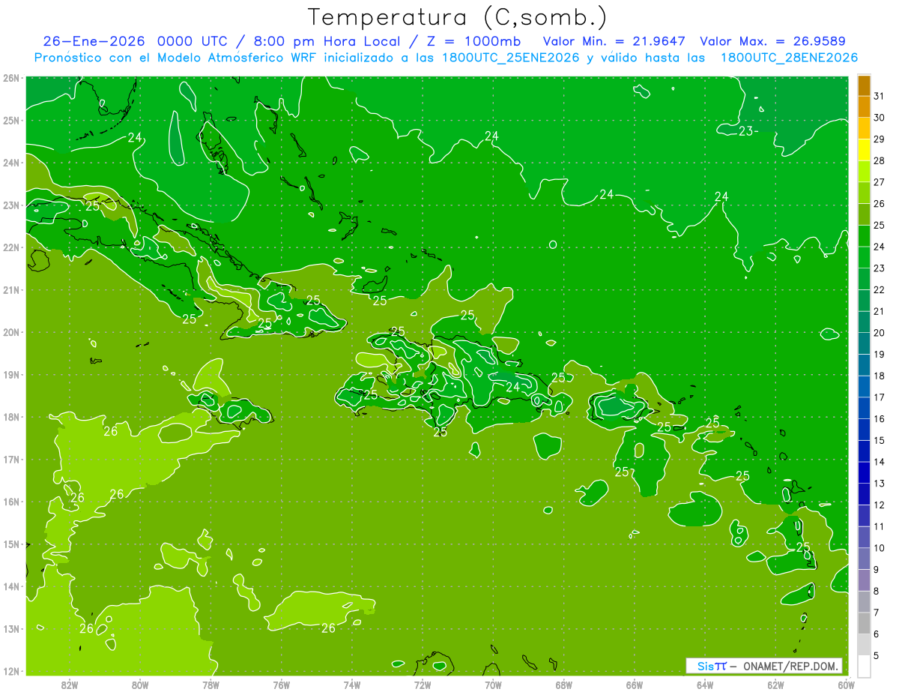The width and height of the screenshot is (899, 695).
Task: Click the blue swatch between 16 and 17
Action: pos(864,408)
